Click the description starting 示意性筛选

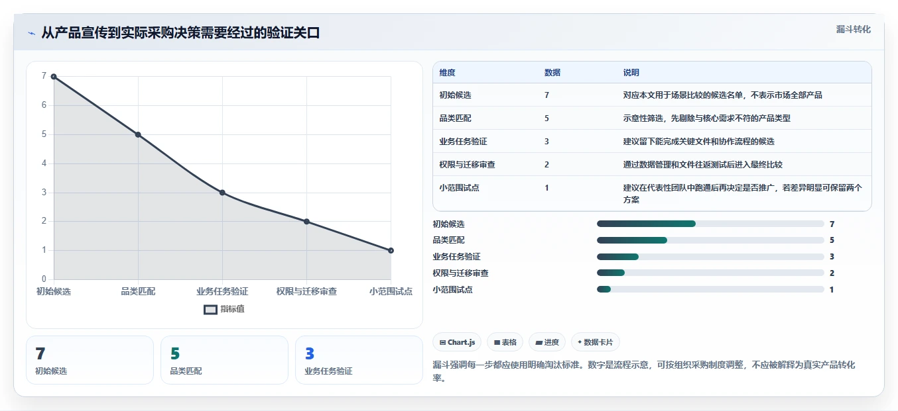click(706, 118)
